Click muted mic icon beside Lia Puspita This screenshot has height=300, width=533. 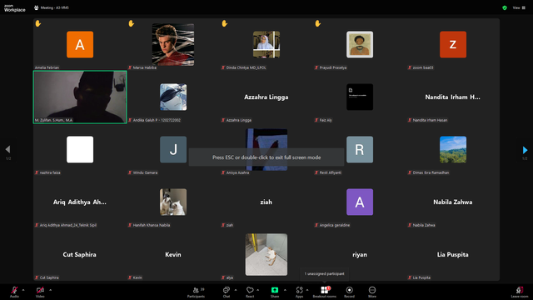[410, 277]
